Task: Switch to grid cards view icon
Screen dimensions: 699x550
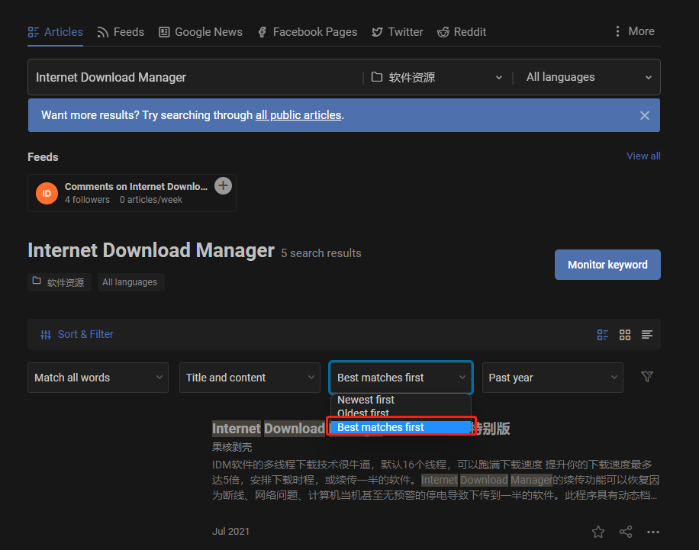Action: (625, 335)
